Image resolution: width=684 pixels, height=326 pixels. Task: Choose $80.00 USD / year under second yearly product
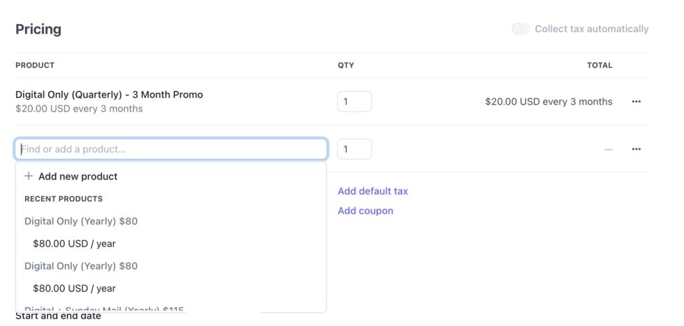74,289
